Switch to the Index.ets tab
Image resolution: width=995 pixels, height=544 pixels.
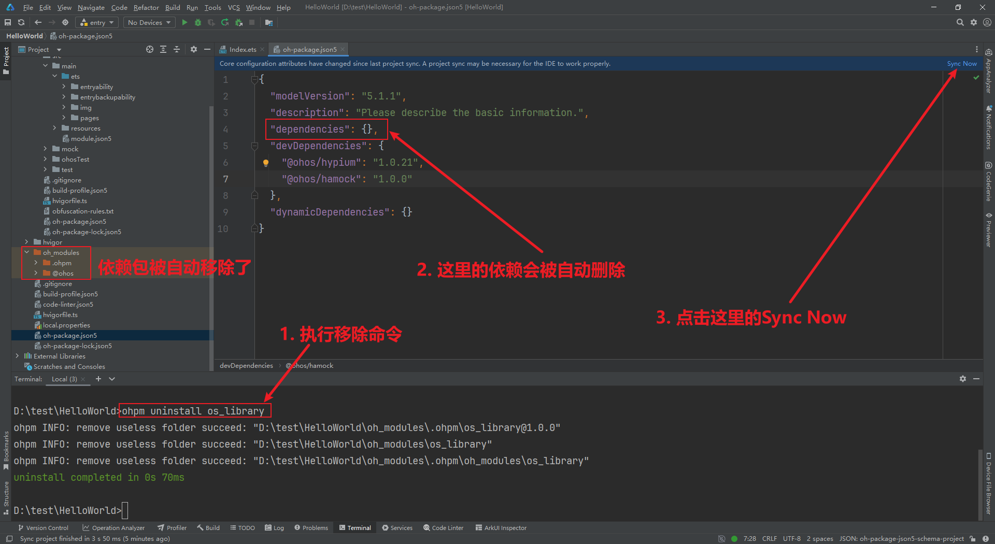click(242, 49)
